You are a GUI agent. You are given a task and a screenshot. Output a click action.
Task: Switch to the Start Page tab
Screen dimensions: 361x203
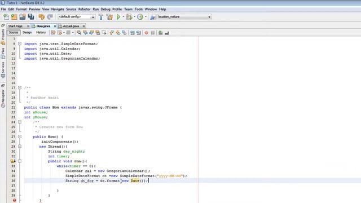[15, 27]
